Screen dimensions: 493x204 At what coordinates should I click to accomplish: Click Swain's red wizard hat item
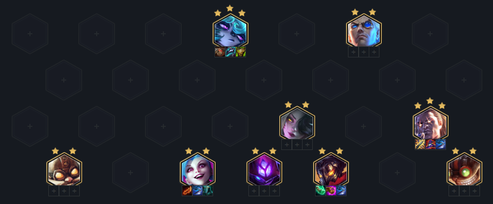point(431,144)
